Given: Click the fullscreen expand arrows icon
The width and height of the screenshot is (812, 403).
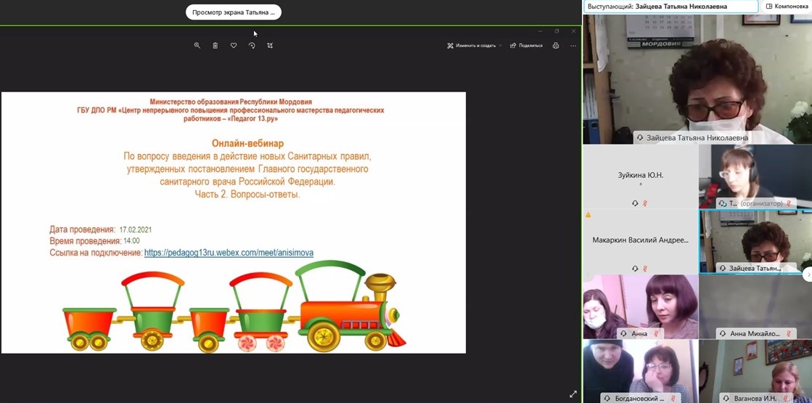Looking at the screenshot, I should (x=573, y=394).
